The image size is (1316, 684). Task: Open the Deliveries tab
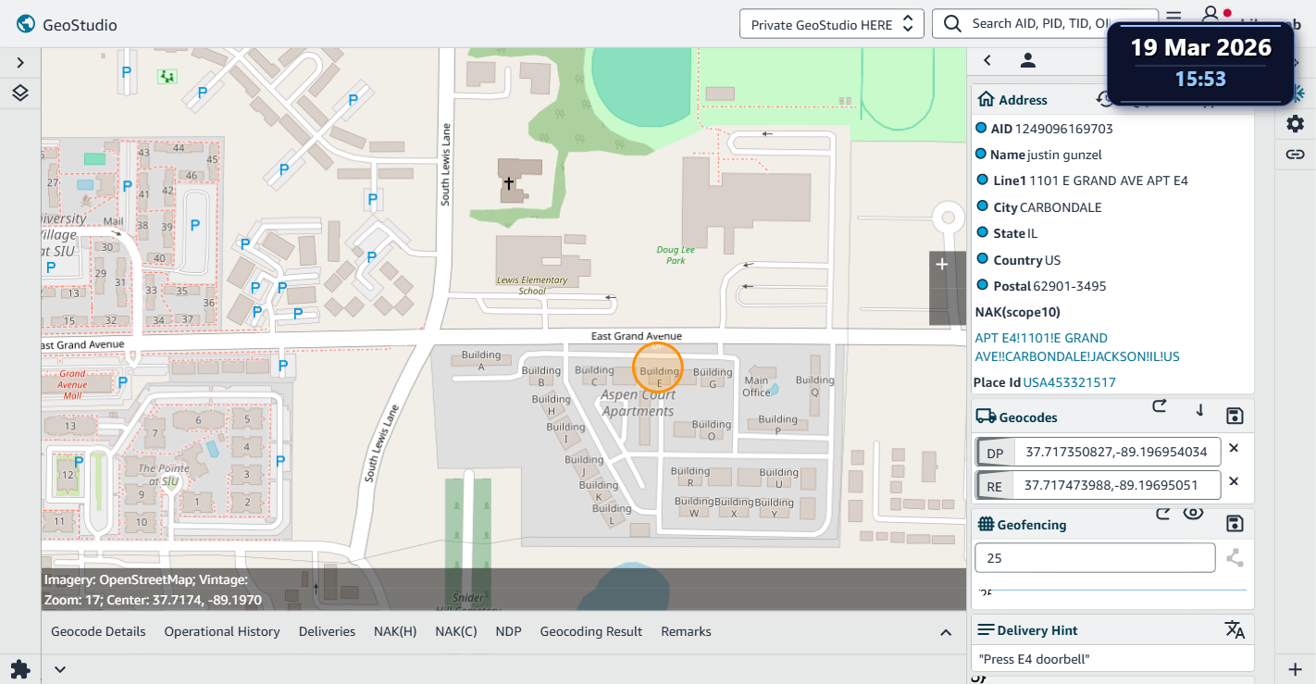pyautogui.click(x=327, y=631)
